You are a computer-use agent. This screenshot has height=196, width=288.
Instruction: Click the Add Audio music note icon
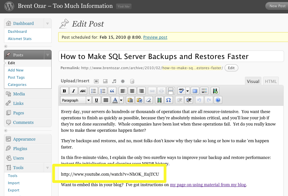click(x=114, y=81)
